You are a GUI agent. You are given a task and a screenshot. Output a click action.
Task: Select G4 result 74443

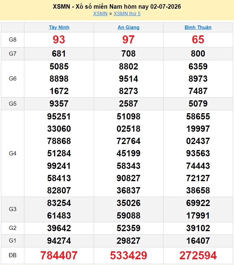click(x=198, y=166)
